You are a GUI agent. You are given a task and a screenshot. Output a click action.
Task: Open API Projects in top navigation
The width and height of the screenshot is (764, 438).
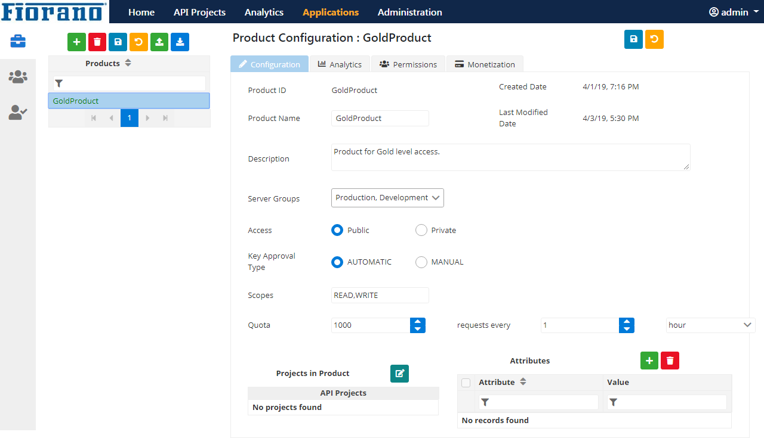[199, 12]
